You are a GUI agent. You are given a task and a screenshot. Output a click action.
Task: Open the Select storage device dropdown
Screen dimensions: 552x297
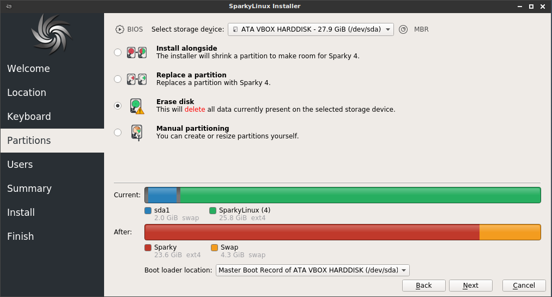[x=311, y=29]
